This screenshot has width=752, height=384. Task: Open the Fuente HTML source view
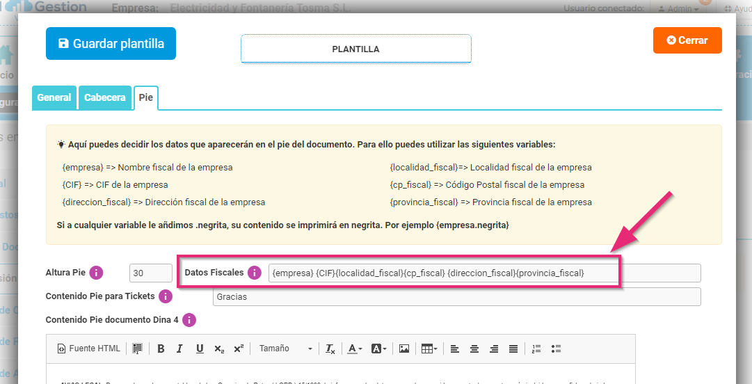pyautogui.click(x=89, y=349)
